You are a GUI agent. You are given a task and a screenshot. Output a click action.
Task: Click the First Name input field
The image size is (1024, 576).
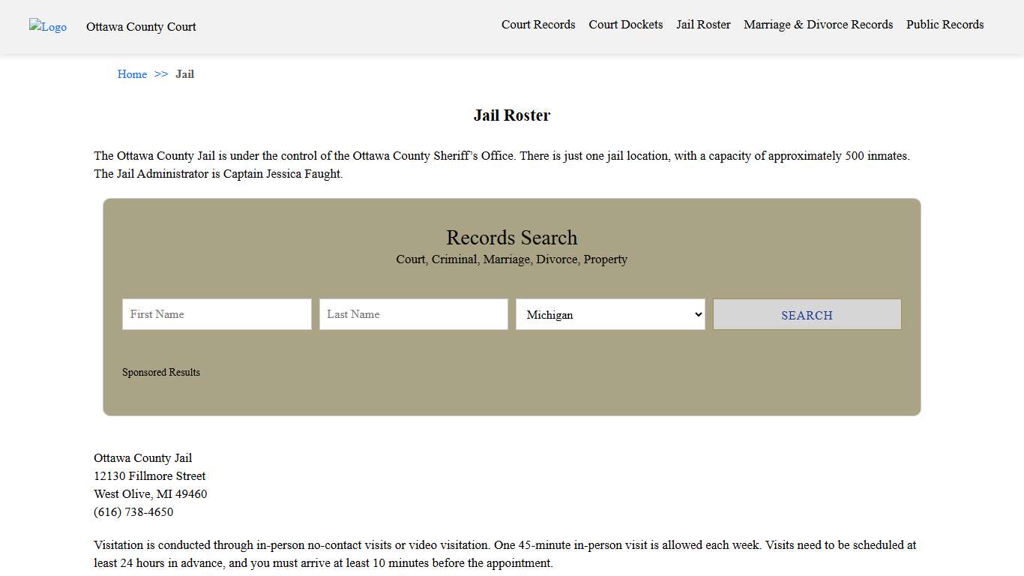216,314
